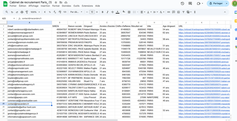This screenshot has width=237, height=121.
Task: Open the font dropdown Par dé...
Action: pyautogui.click(x=76, y=12)
